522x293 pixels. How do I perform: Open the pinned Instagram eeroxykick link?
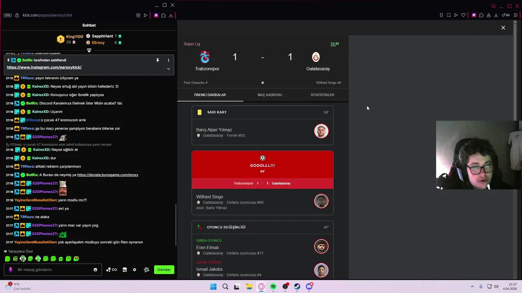[44, 67]
